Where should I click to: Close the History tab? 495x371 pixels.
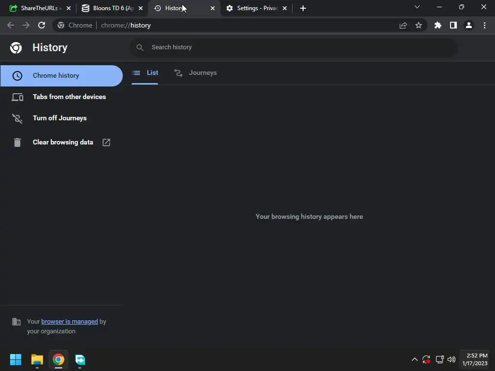[213, 9]
